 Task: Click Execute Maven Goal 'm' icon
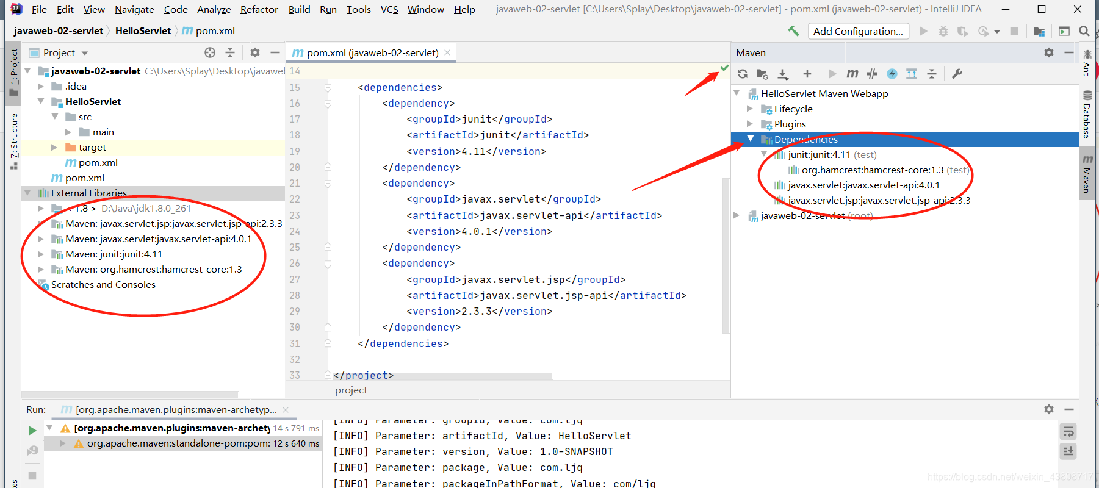(x=852, y=74)
